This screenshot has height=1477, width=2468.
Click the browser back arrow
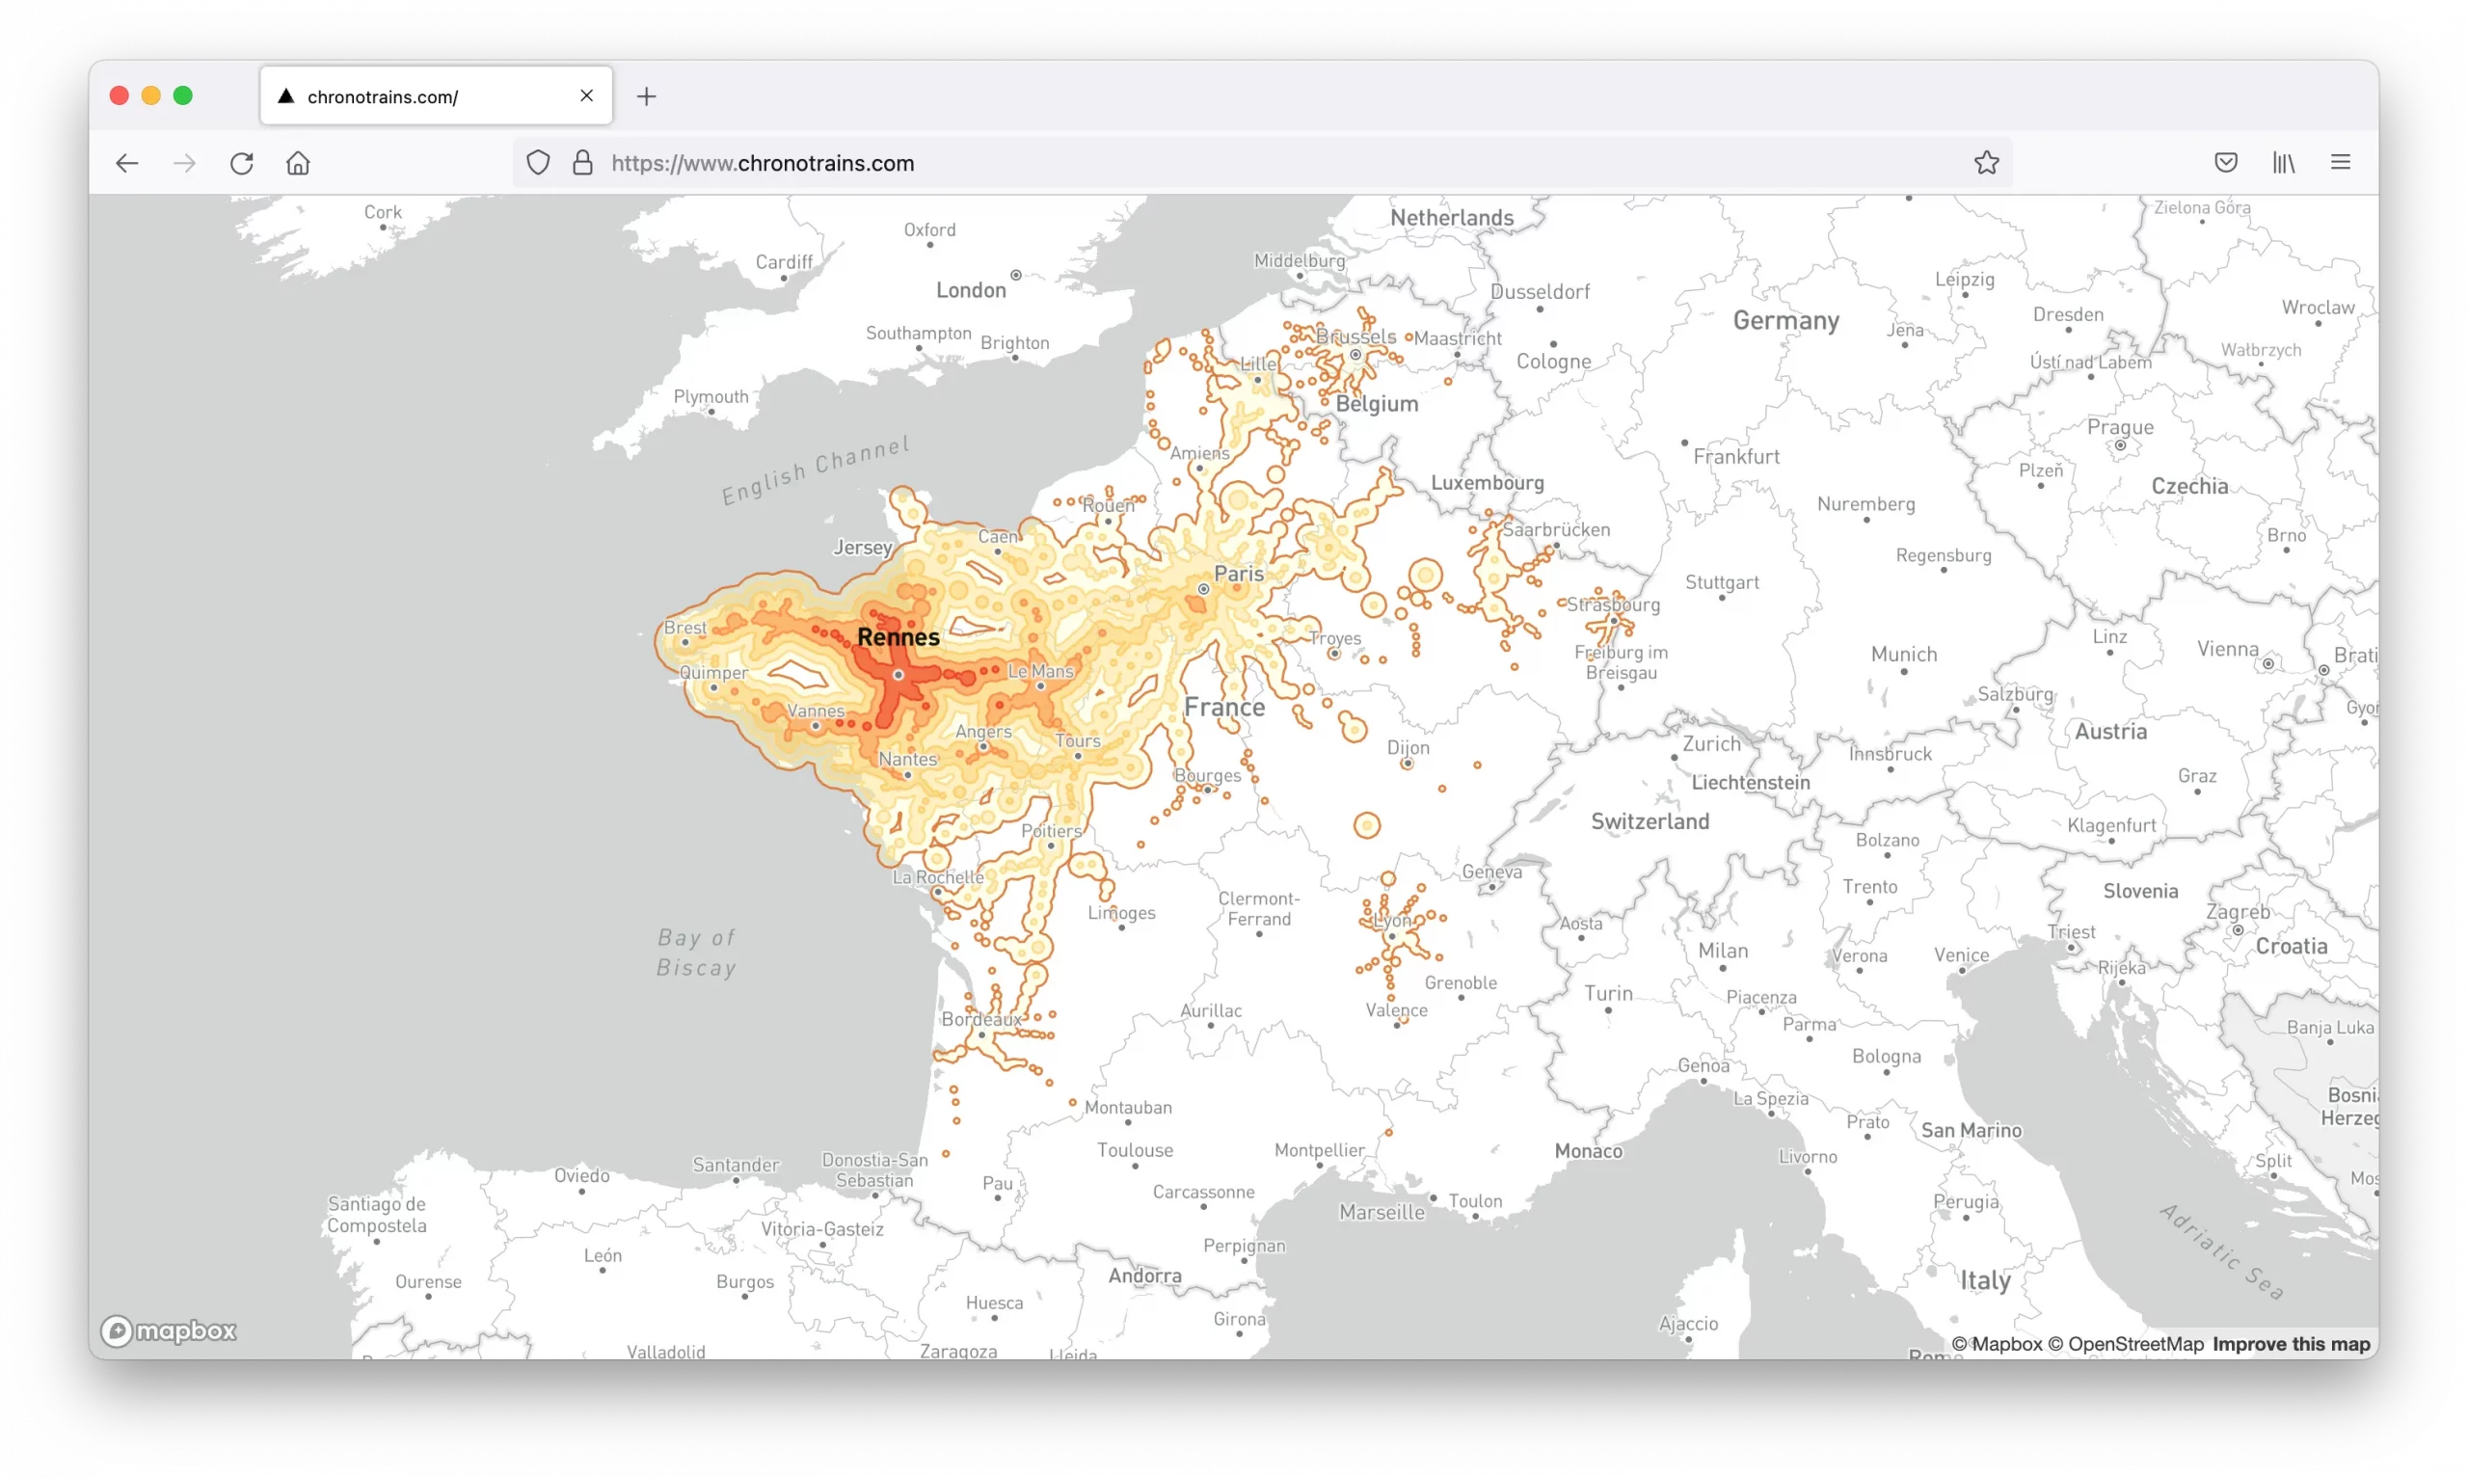(126, 163)
